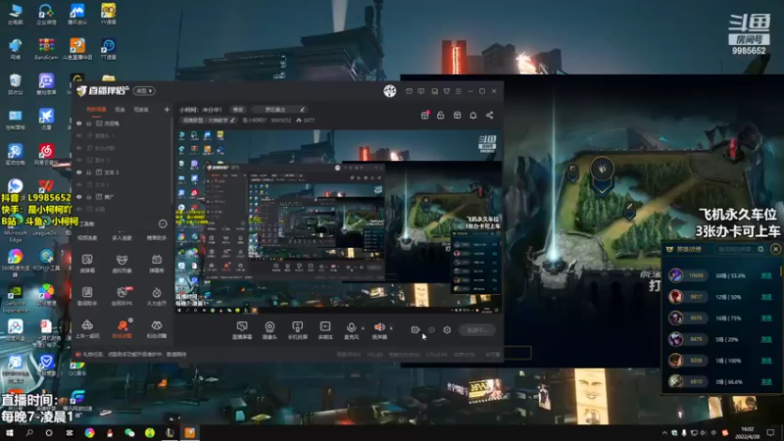This screenshot has width=784, height=441.
Task: Open the user avatar in title bar
Action: click(x=390, y=91)
